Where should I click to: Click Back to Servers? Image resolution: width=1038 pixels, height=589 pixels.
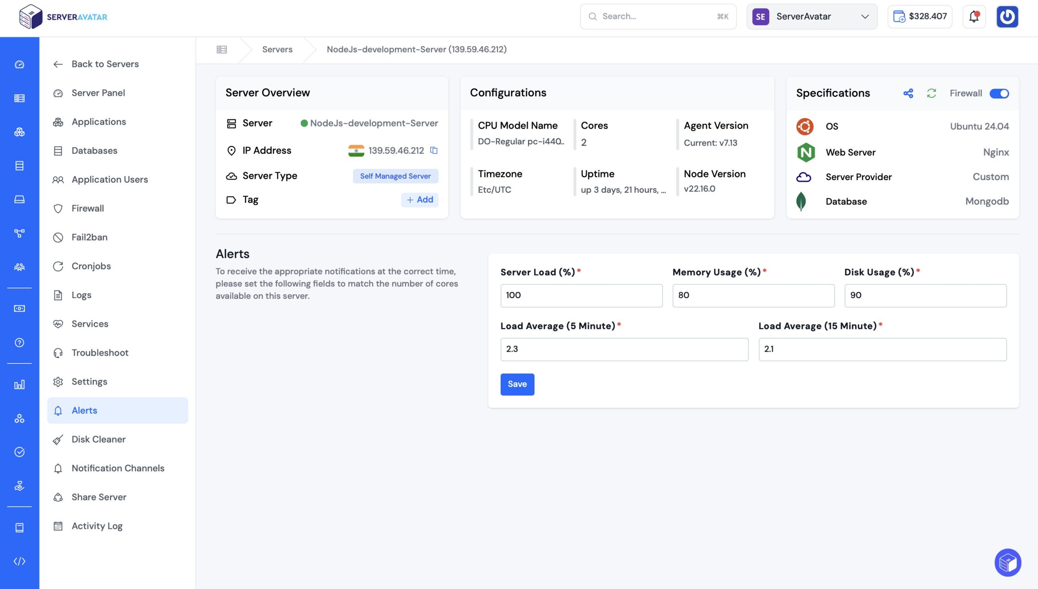[105, 64]
